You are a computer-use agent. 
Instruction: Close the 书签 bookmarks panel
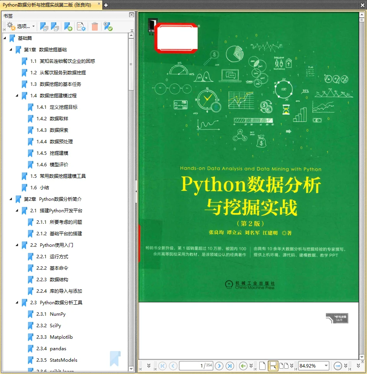[x=131, y=15]
